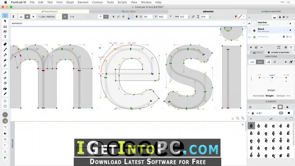Screen dimensions: 295x166
Task: Toggle visibility of Hairline layer
Action: click(249, 24)
